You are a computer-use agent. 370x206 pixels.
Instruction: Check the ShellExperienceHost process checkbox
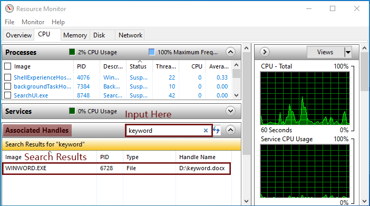point(8,77)
